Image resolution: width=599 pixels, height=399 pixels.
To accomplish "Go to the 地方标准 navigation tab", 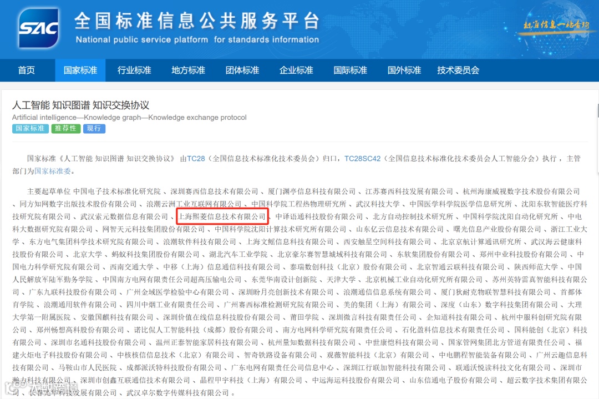I will coord(188,70).
